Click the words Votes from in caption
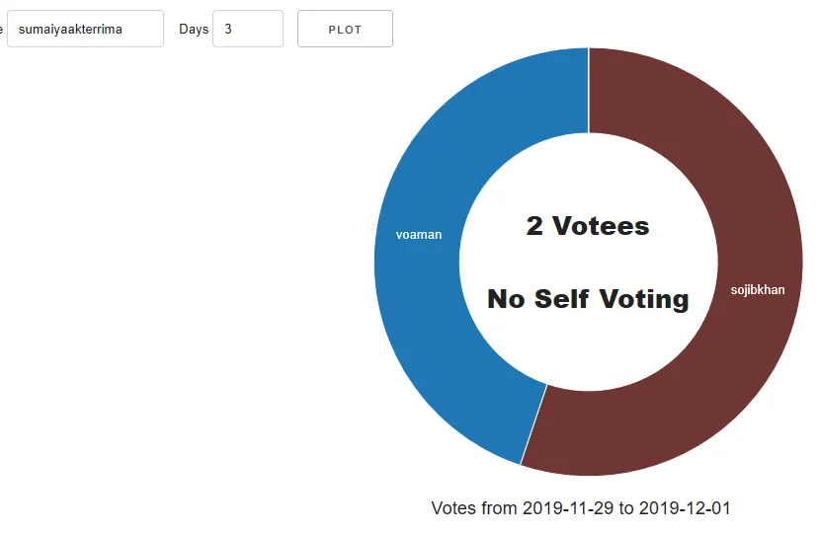Image resolution: width=818 pixels, height=533 pixels. 473,508
